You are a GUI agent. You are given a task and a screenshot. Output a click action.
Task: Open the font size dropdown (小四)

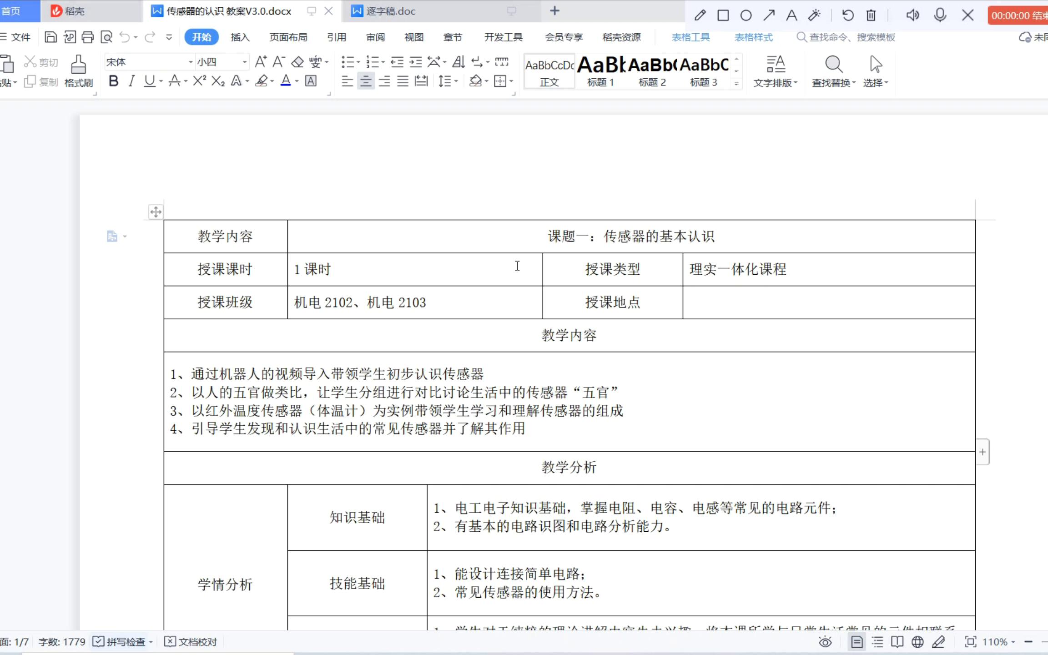coord(245,62)
